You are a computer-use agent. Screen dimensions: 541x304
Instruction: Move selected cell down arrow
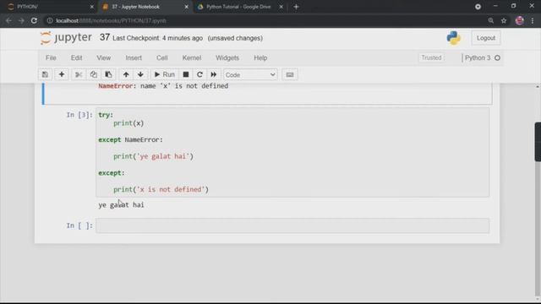click(x=140, y=74)
